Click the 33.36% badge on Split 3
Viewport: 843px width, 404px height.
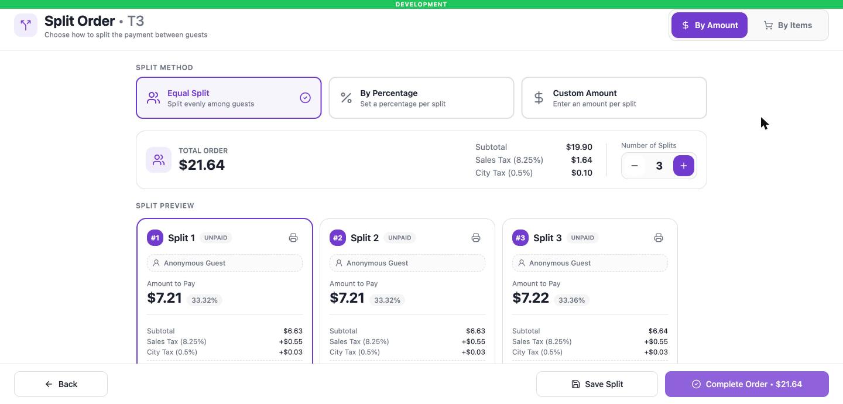(x=572, y=300)
